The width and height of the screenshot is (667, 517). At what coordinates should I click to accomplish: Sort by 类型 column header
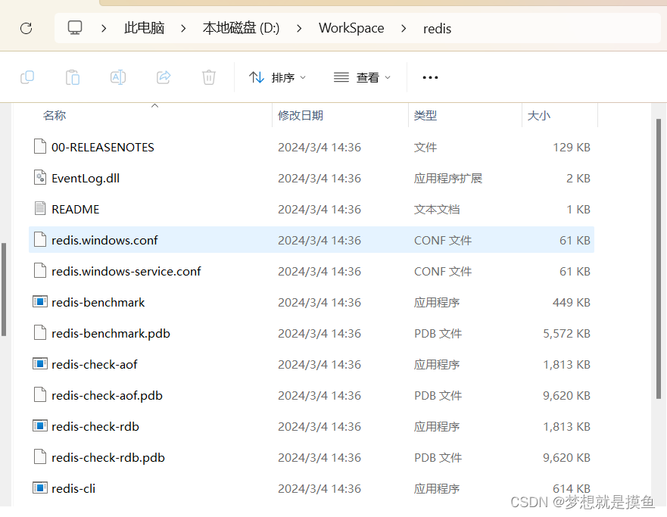tap(425, 115)
